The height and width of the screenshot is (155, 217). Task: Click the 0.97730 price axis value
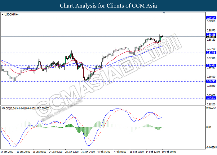(x=211, y=49)
